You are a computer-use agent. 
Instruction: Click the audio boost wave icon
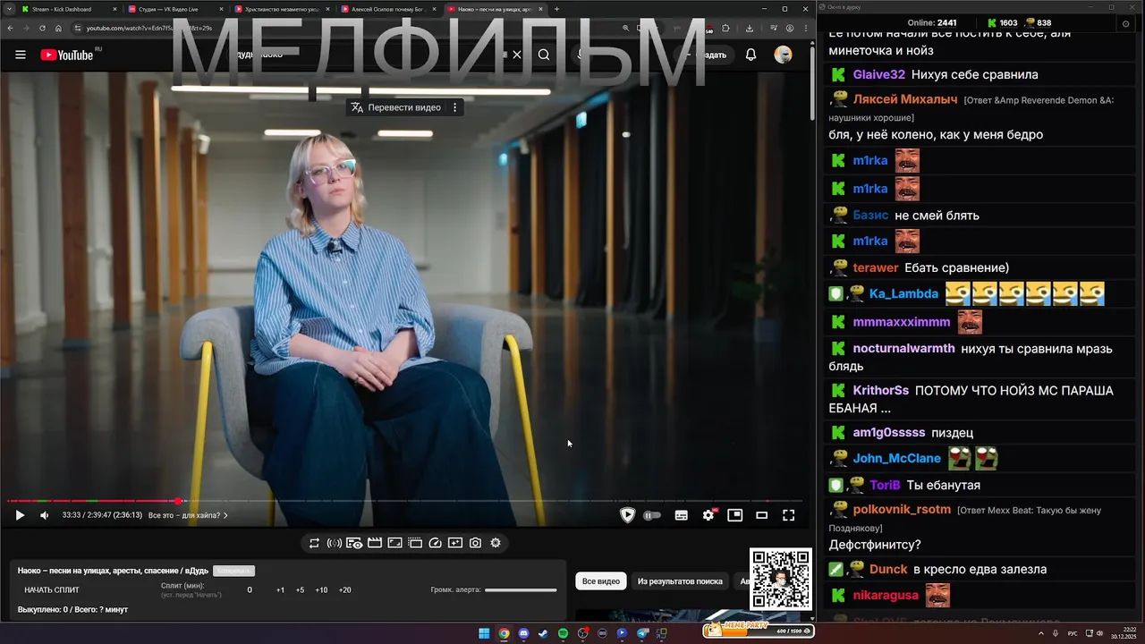pyautogui.click(x=334, y=543)
